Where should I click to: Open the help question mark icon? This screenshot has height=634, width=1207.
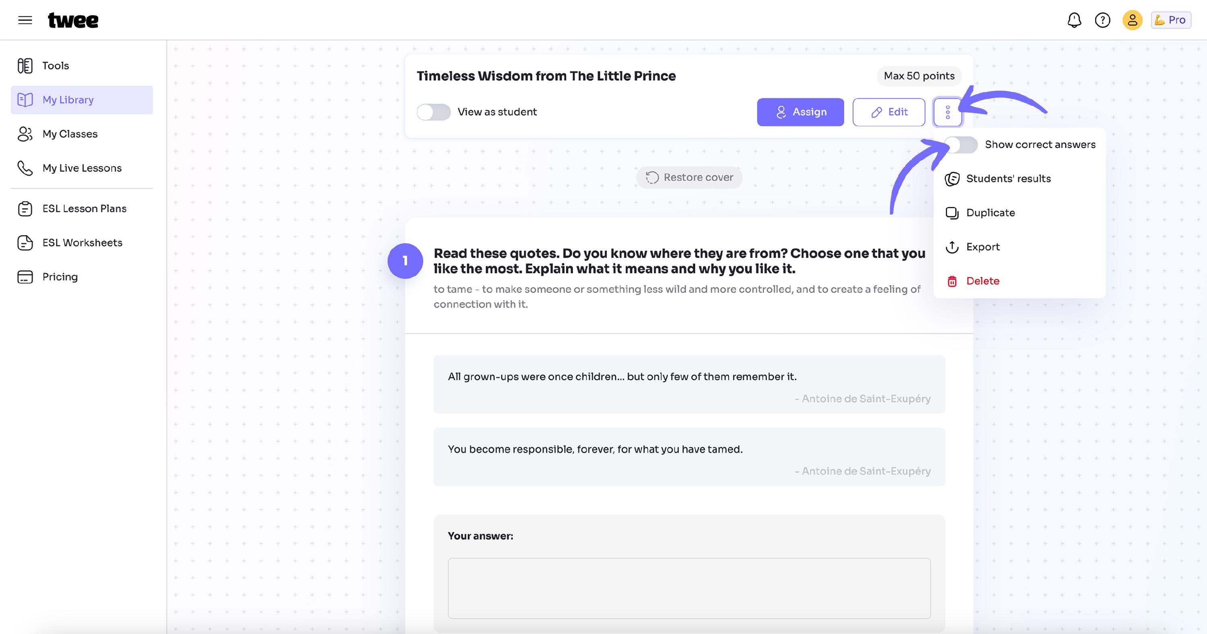pyautogui.click(x=1102, y=20)
